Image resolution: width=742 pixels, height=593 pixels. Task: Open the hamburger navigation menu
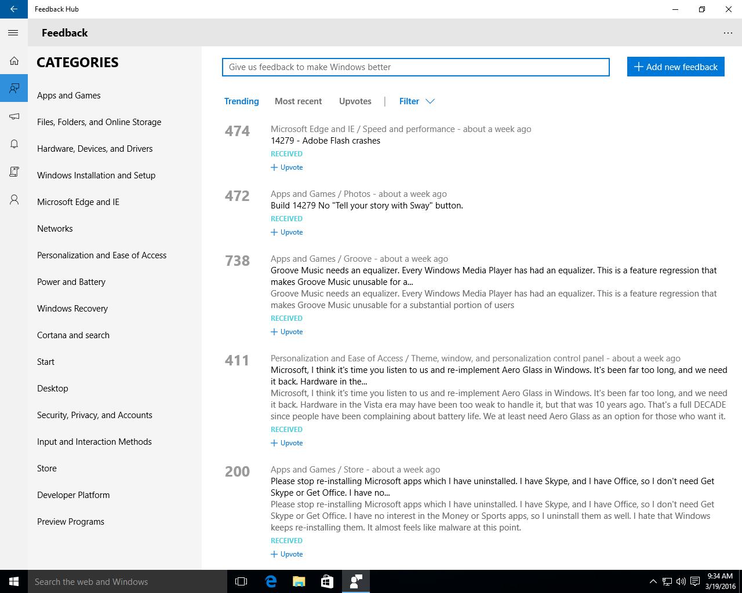[13, 33]
